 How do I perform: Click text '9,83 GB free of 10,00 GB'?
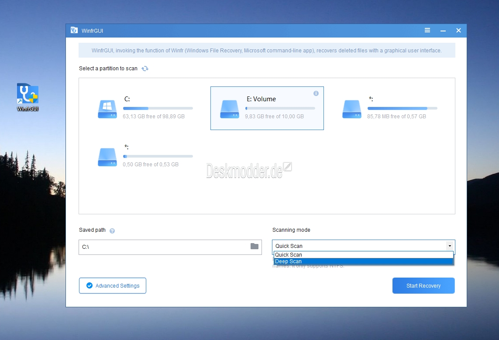click(274, 117)
